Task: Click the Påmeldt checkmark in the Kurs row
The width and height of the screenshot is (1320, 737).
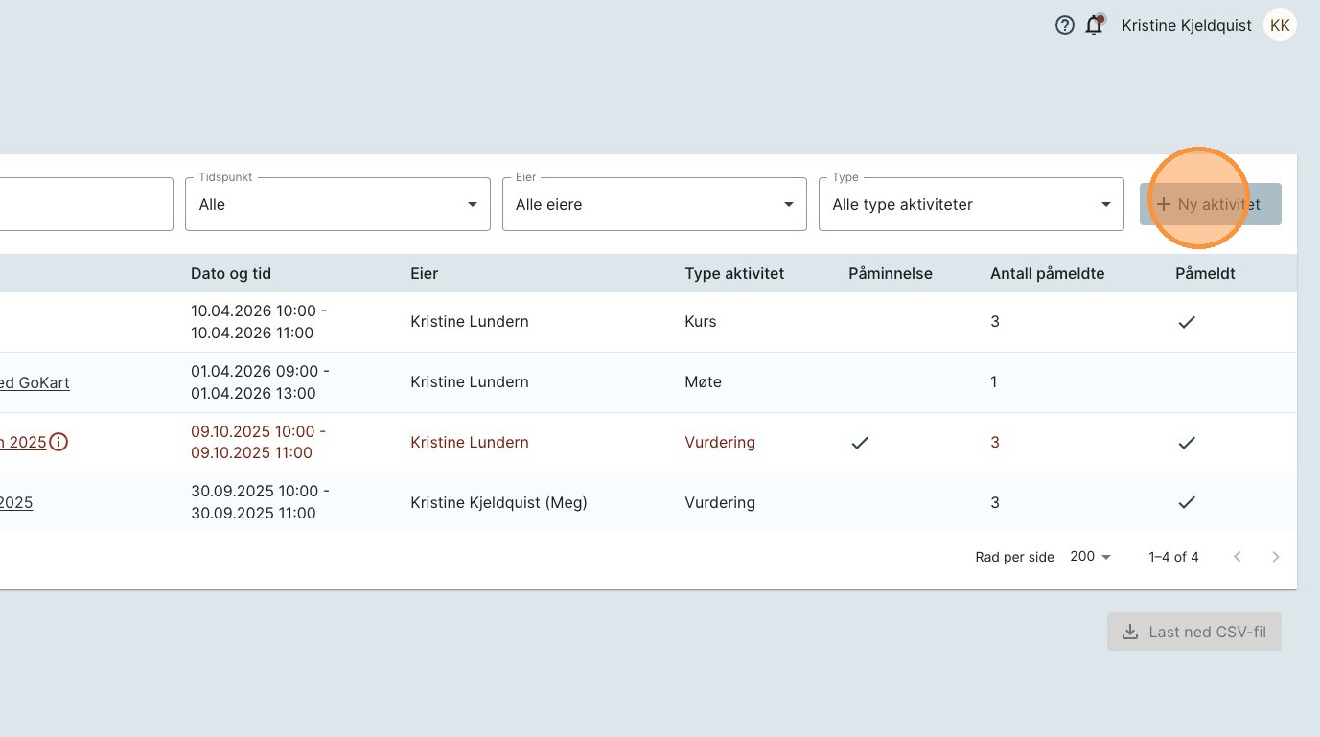Action: [x=1186, y=322]
